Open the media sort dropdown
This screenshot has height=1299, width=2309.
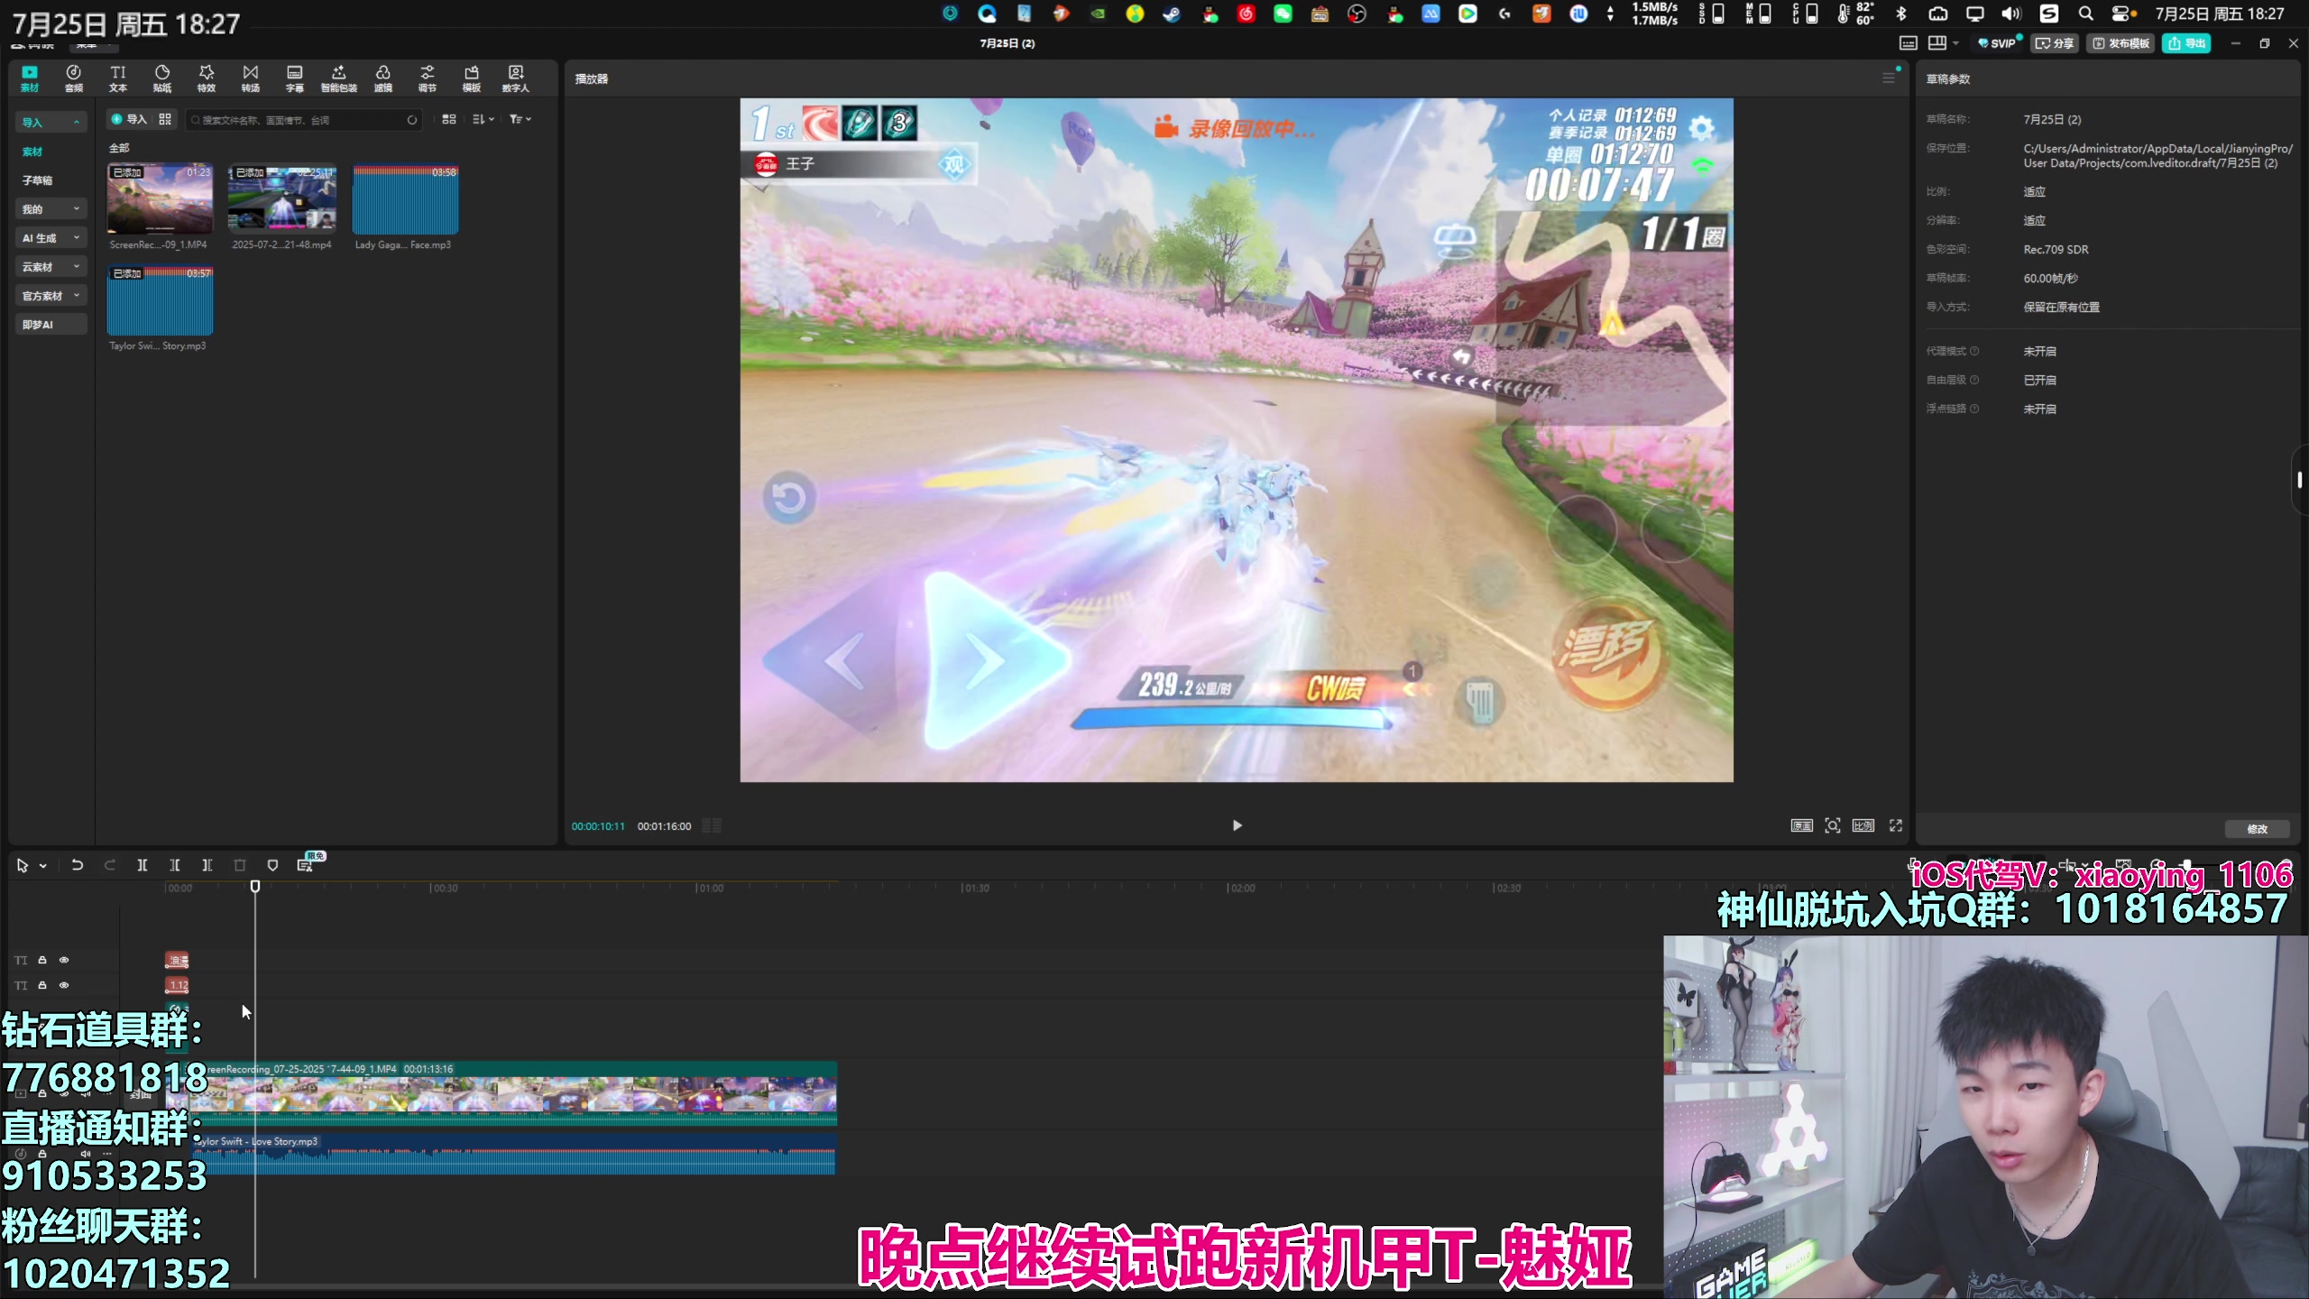tap(483, 119)
